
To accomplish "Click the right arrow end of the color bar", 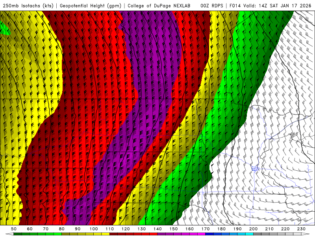I will [x=306, y=234].
